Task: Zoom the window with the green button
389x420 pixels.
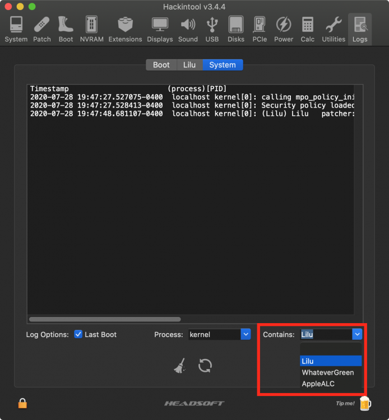Action: (32, 6)
